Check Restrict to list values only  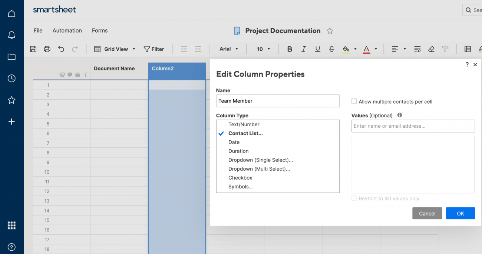click(354, 198)
